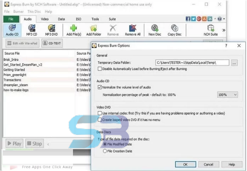Open the File menu in menu bar

[7, 11]
